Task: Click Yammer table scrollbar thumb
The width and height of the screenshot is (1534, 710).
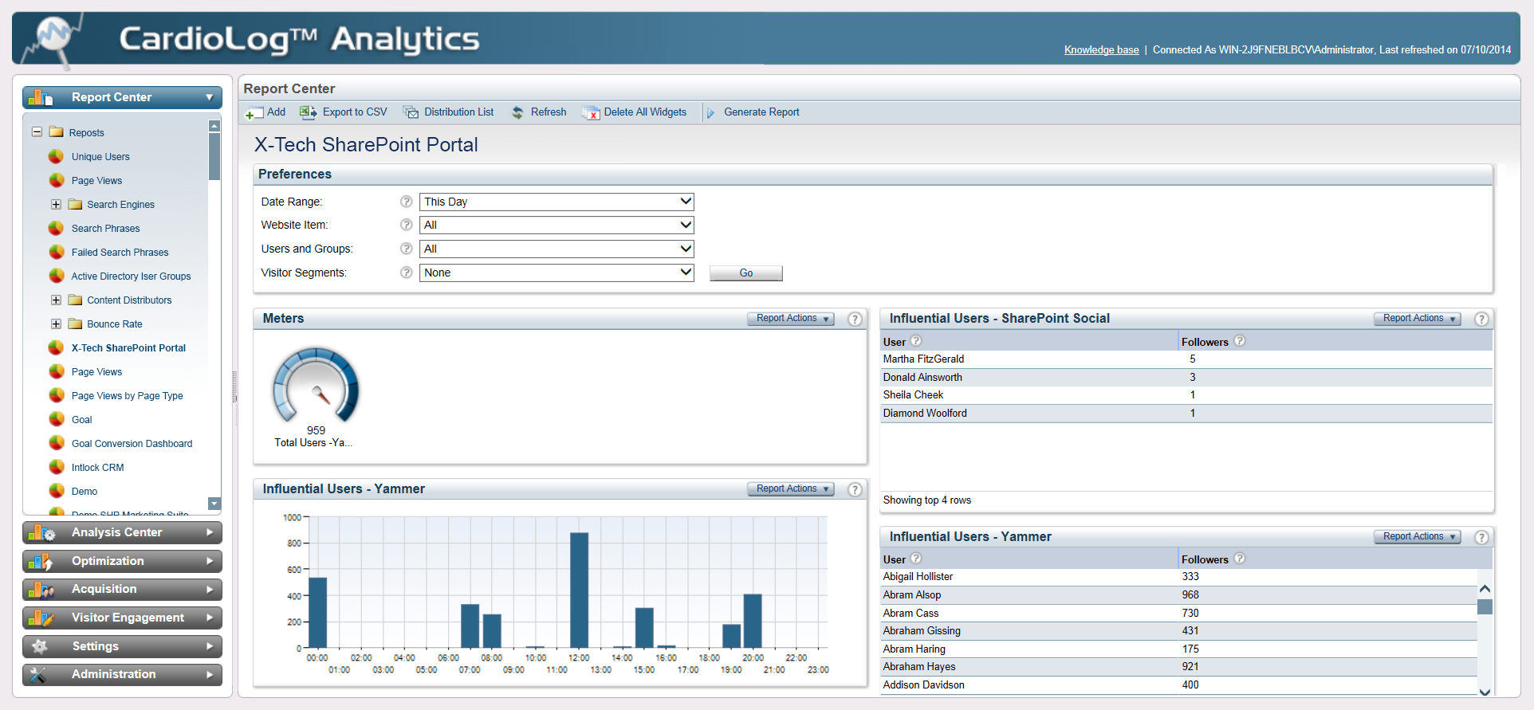Action: click(1485, 607)
